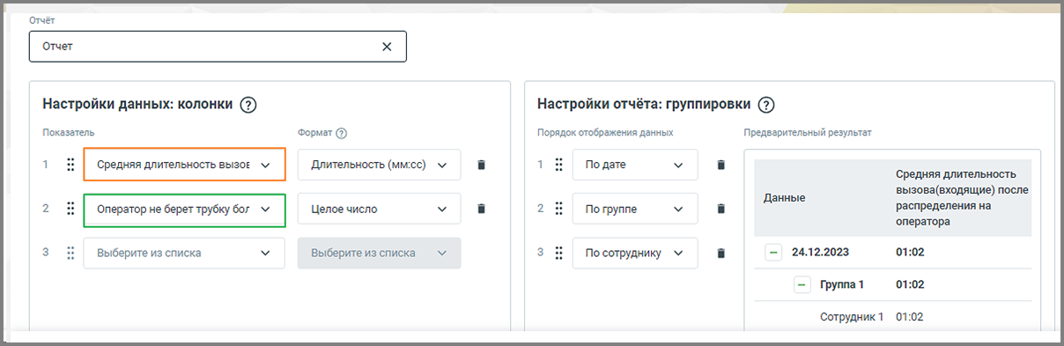Delete the Средняя длительность вызова column row
This screenshot has height=346, width=1064.
click(x=481, y=165)
